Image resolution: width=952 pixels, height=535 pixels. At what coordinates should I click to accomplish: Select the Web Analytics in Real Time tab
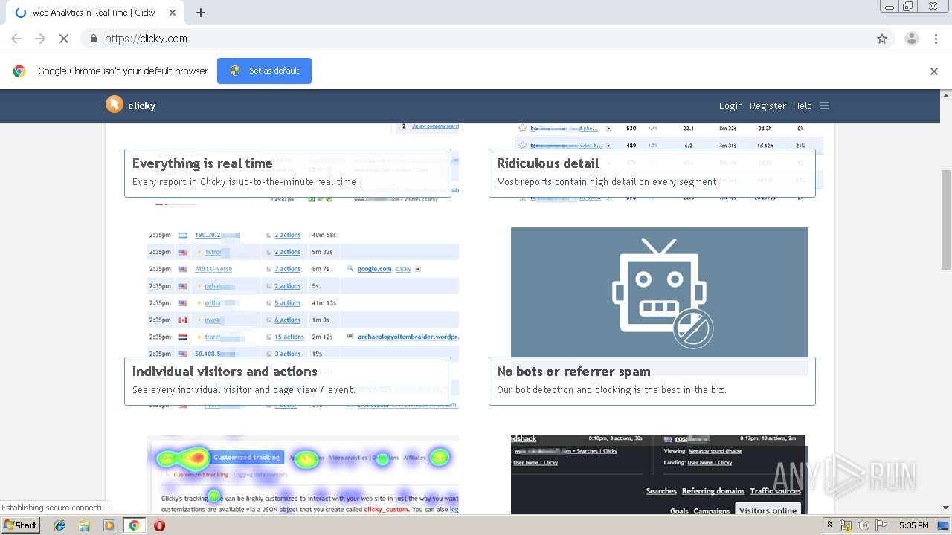point(94,13)
